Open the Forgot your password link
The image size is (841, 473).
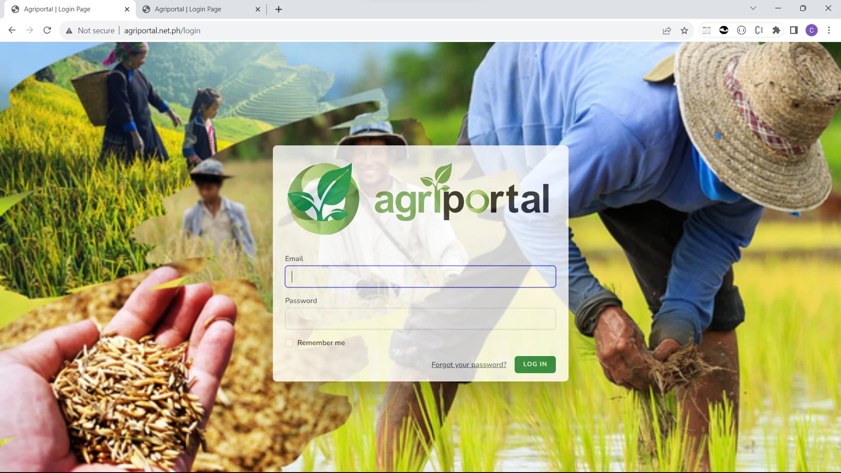click(x=469, y=364)
